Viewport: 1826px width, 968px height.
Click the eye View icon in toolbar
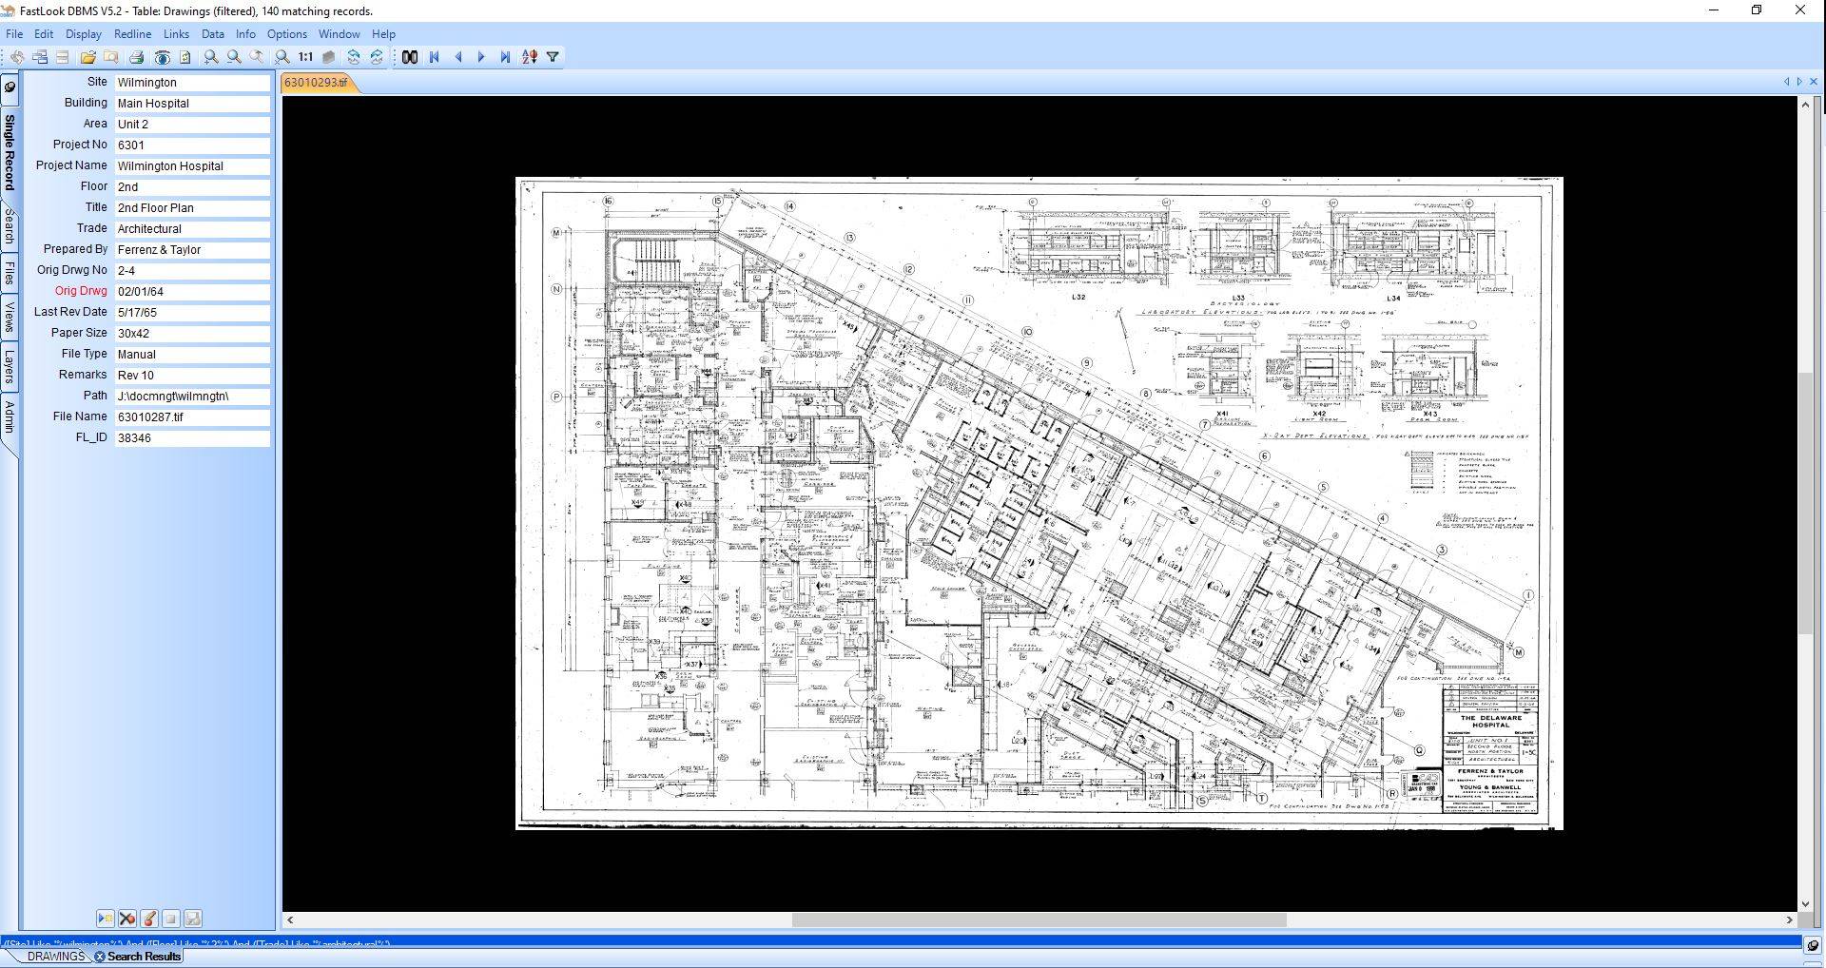[163, 57]
